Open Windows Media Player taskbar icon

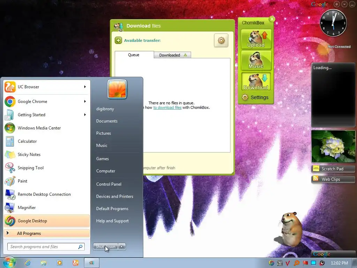pyautogui.click(x=59, y=263)
